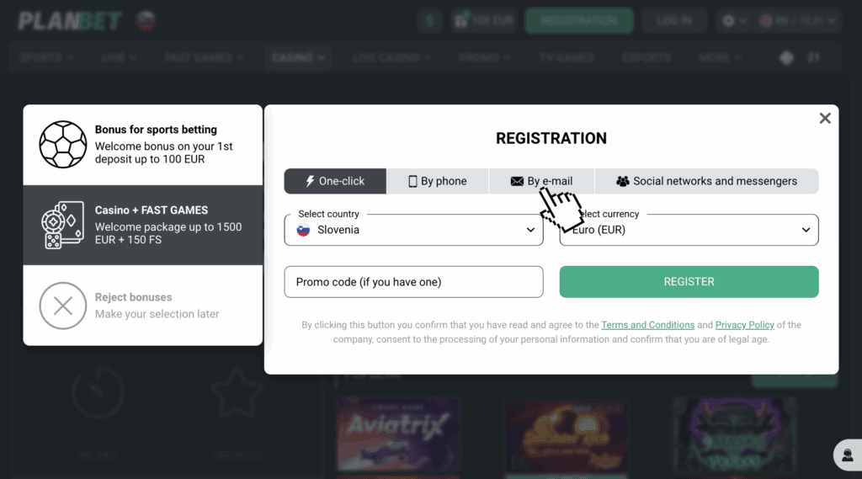Switch to the By phone tab

(437, 181)
